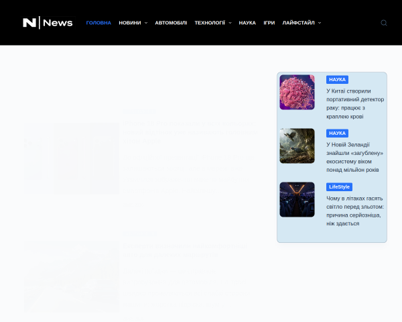Screen dimensions: 402x322
Task: Open the New Zealand ecosystem thumbnail
Action: click(297, 146)
